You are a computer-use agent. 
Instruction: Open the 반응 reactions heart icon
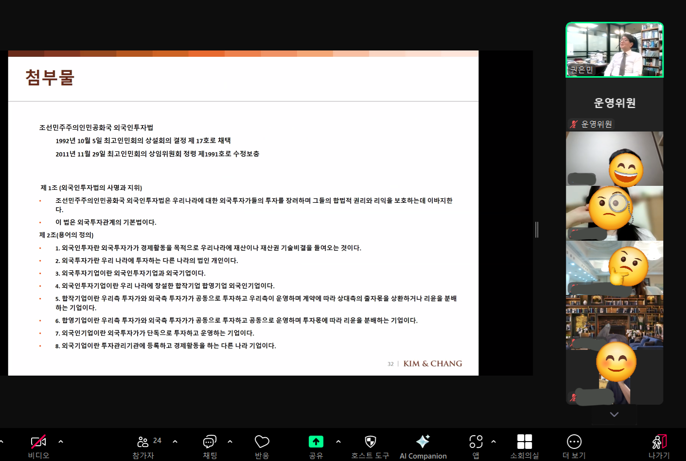coord(262,442)
